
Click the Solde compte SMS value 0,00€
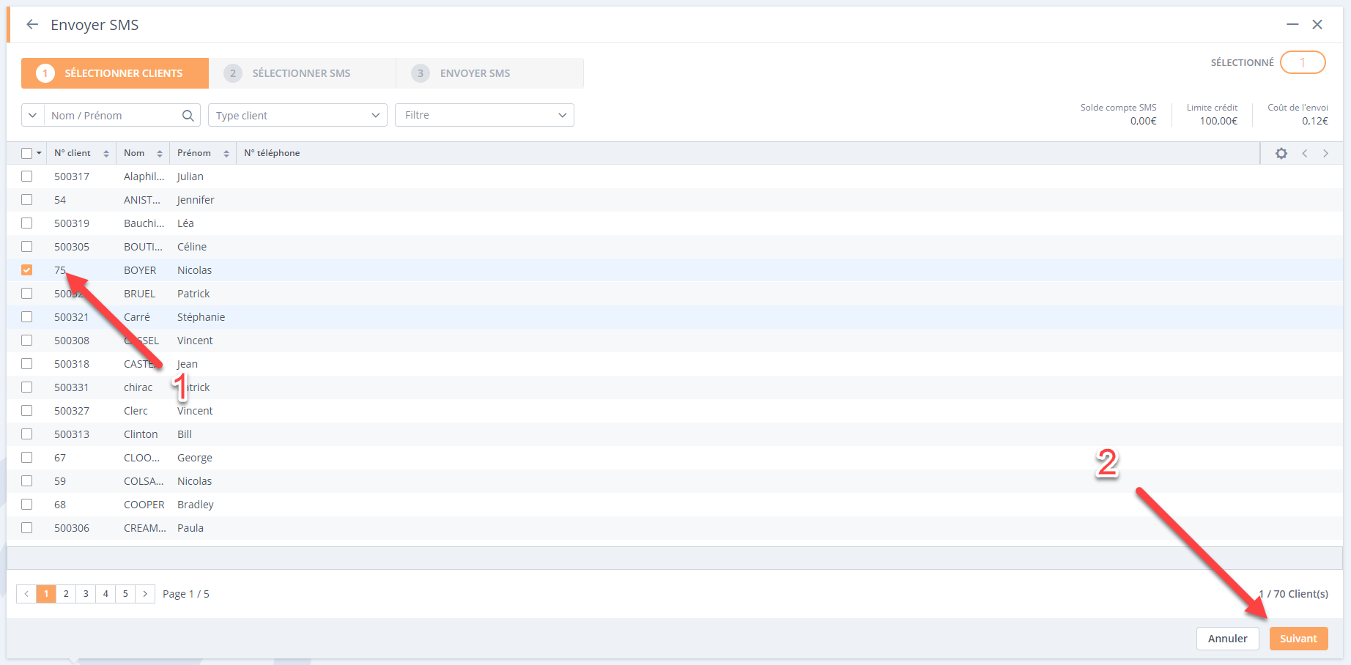tap(1143, 121)
